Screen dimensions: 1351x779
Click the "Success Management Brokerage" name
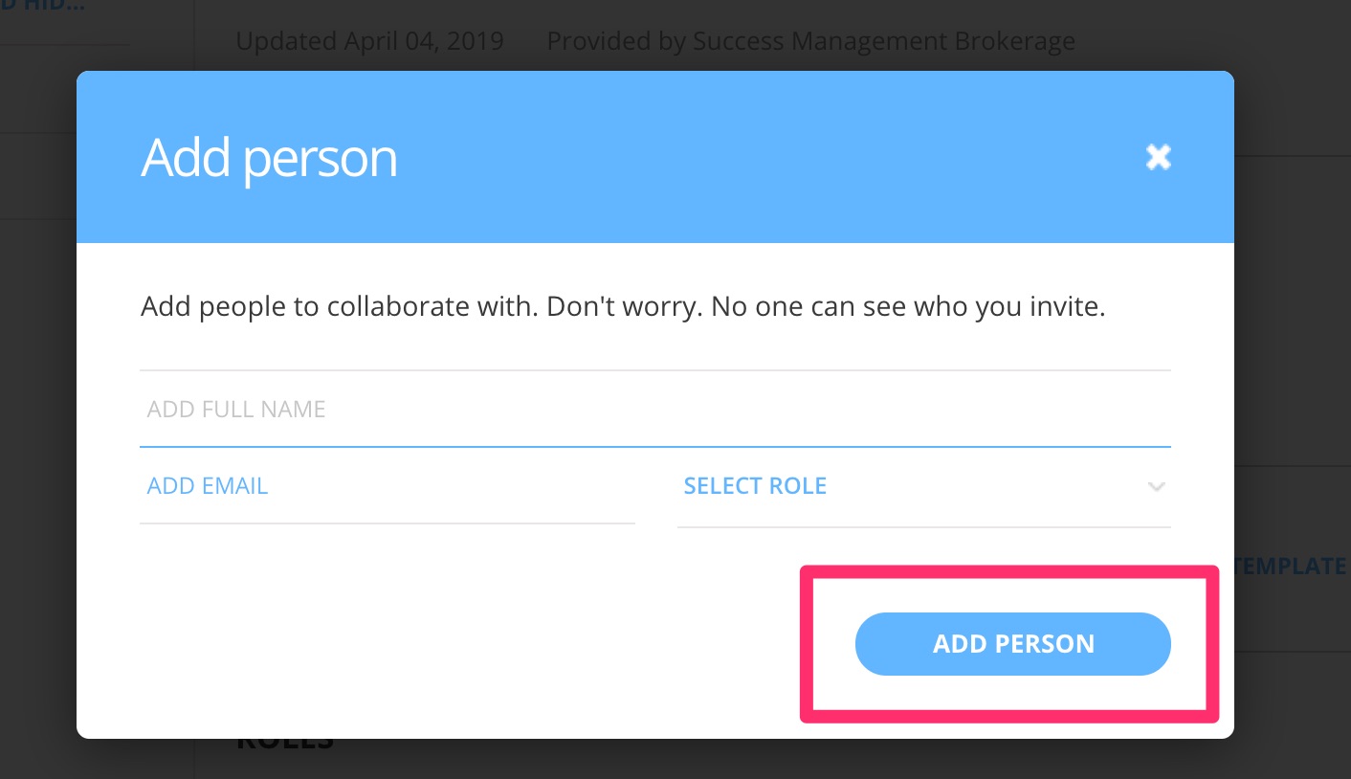(883, 42)
